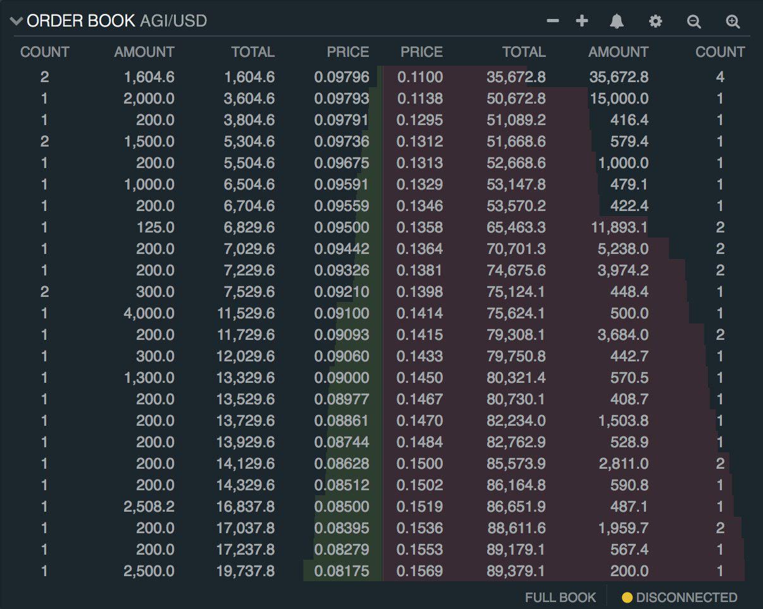Click bid amount 125.0
The image size is (763, 609).
156,227
